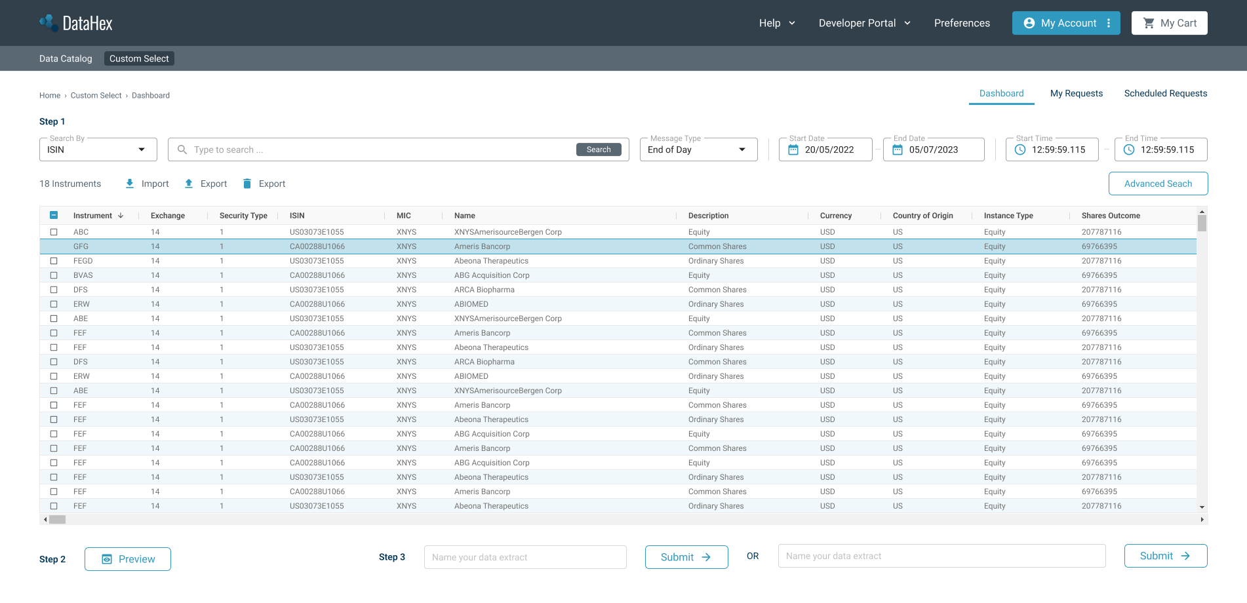Click the My Cart button

(1170, 23)
